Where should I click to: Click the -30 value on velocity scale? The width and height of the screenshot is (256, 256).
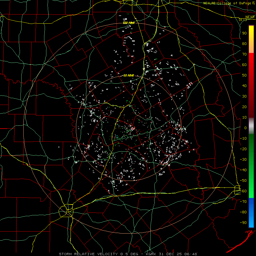[243, 160]
